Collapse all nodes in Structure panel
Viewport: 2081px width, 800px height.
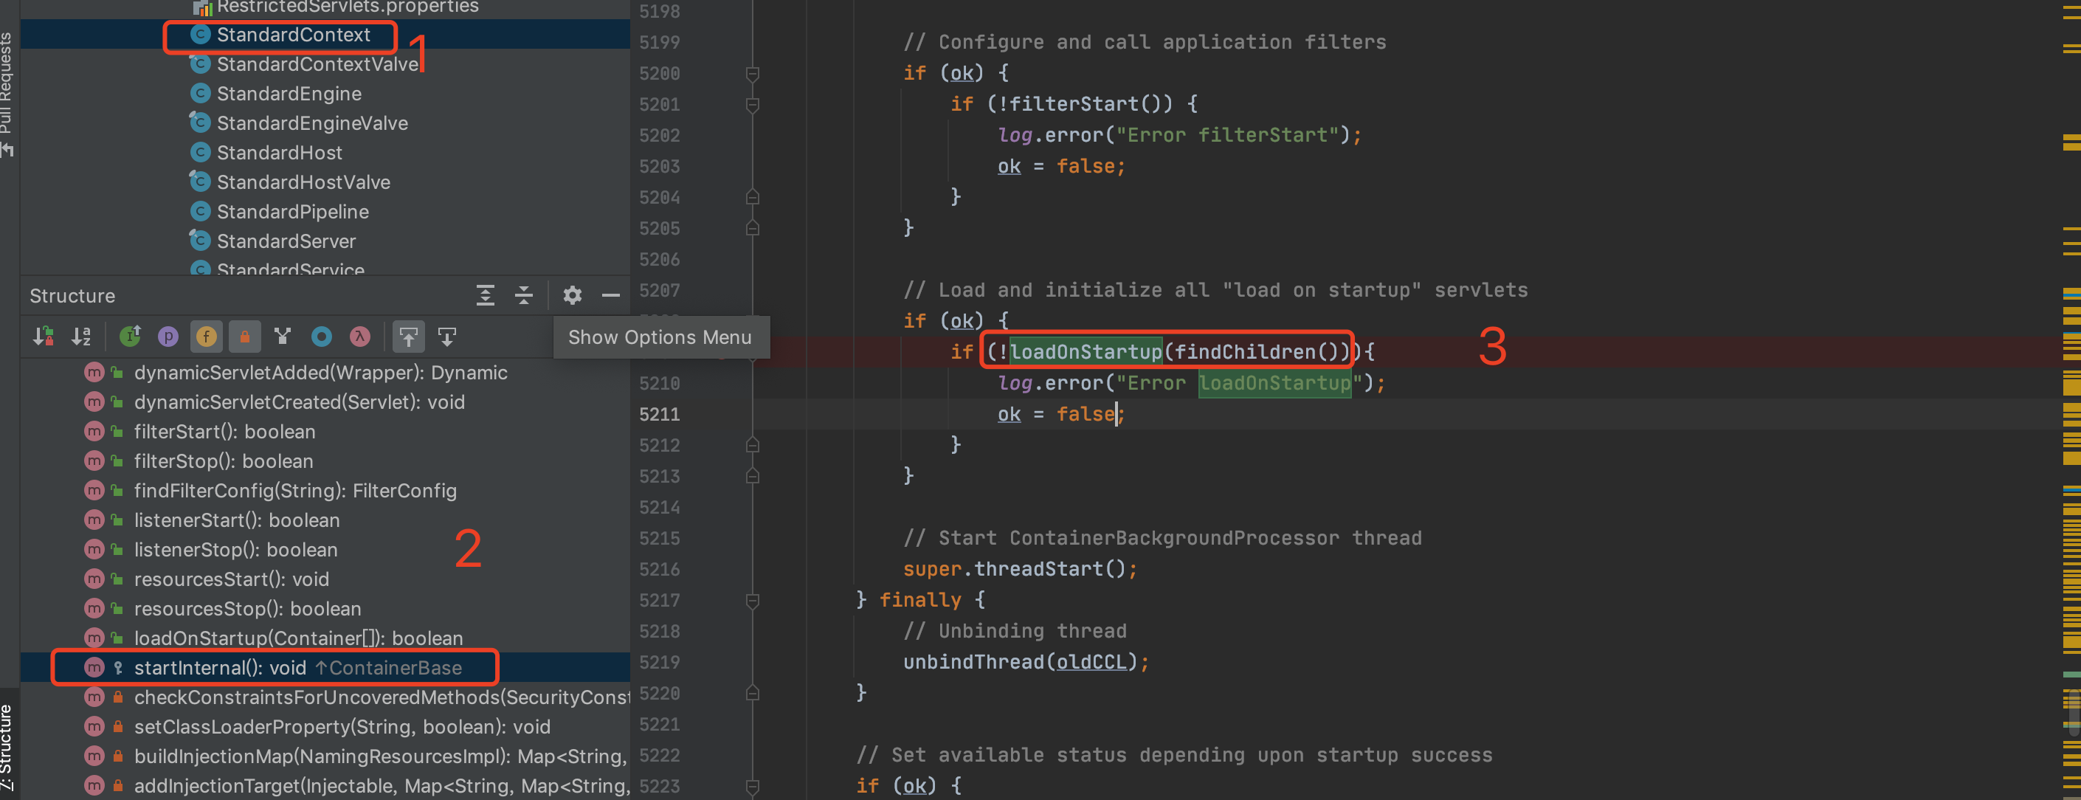pyautogui.click(x=523, y=295)
